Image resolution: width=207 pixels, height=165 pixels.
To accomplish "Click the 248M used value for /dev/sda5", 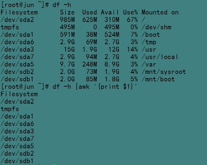I will pos(90,64).
